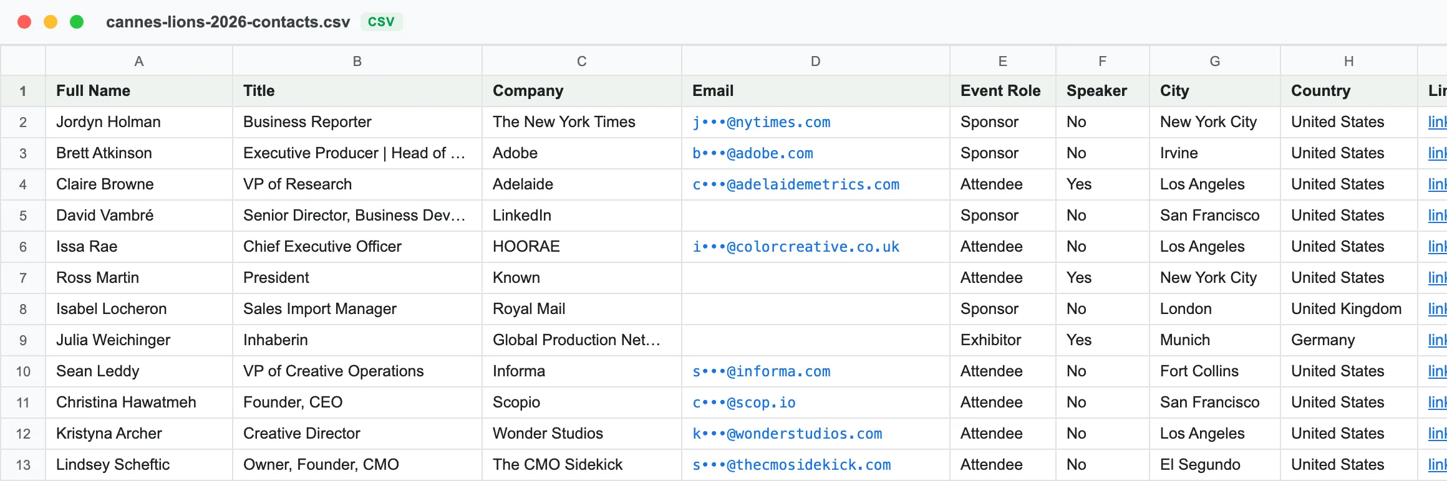The height and width of the screenshot is (481, 1447).
Task: Select row 5 header number
Action: [23, 216]
